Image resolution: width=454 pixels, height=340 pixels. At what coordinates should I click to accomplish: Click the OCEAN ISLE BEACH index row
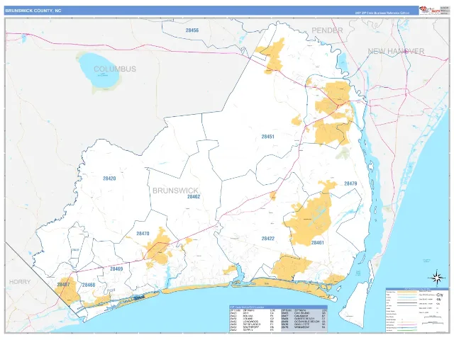(304, 322)
